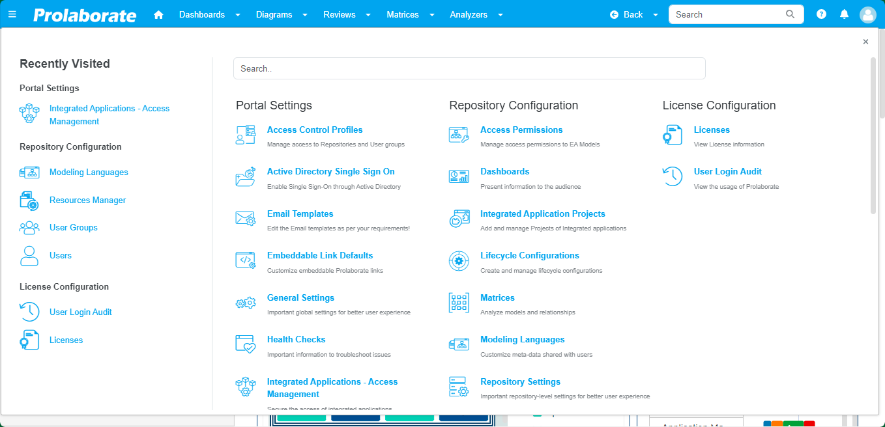
Task: Click the Health Checks icon
Action: (246, 345)
